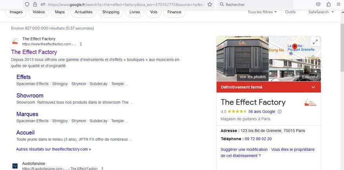Screen dimensions: 344x170
Task: Click Voir les photos on storefront image
Action: [253, 77]
